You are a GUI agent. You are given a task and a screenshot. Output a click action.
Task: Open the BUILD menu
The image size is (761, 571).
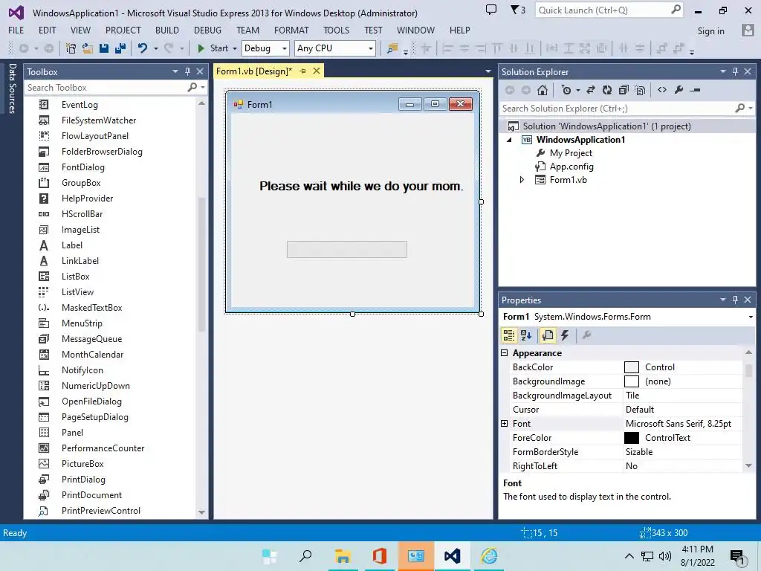167,30
